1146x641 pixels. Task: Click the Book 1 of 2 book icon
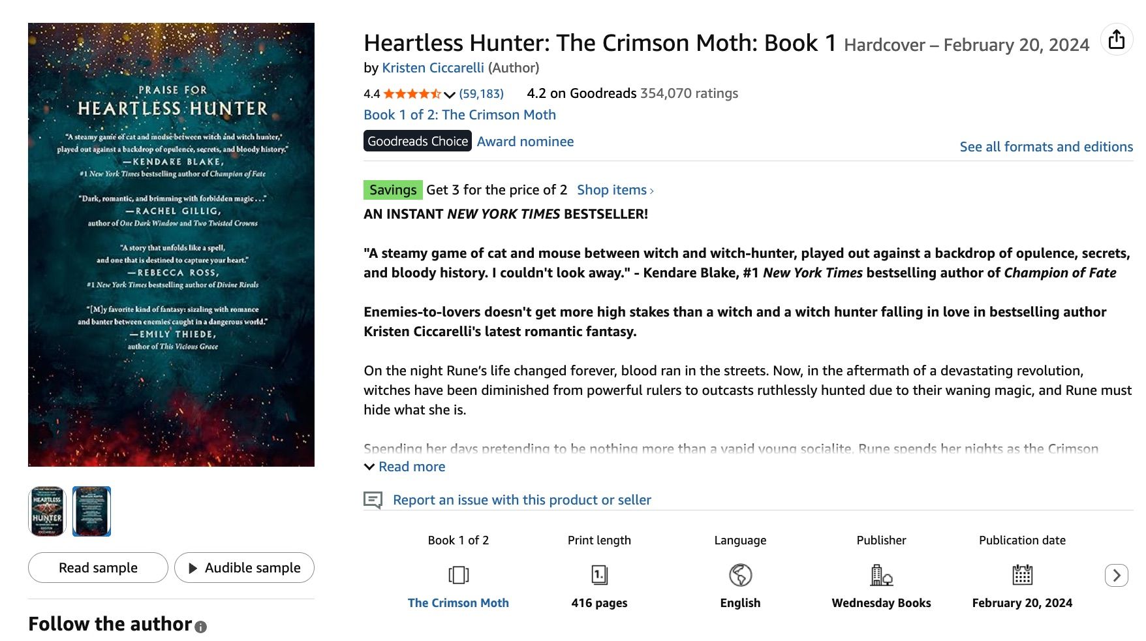(459, 575)
